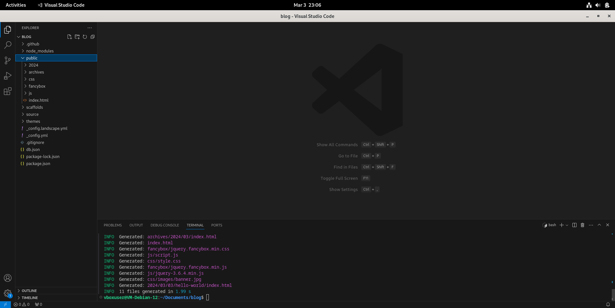
Task: Kill the terminal with trash icon
Action: pos(583,225)
